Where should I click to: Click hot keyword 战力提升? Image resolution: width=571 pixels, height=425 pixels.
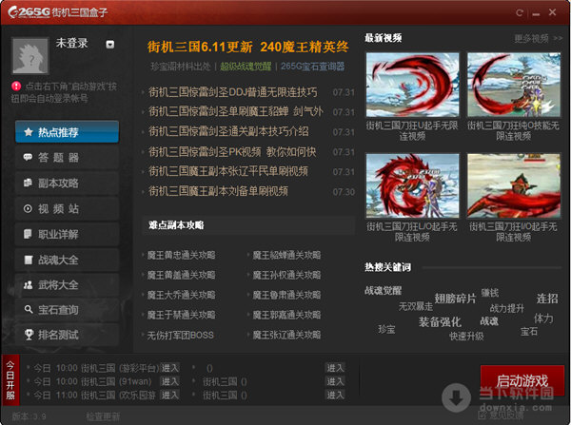pyautogui.click(x=507, y=309)
